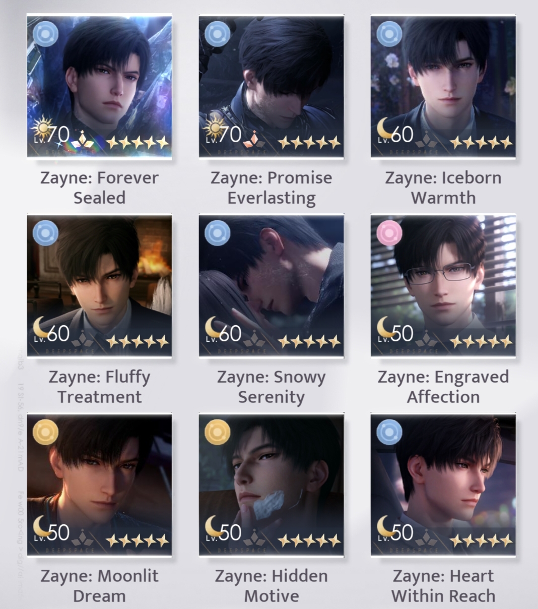Viewport: 538px width, 609px height.
Task: Click the Zayne: Engraved Affection name label
Action: pos(443,387)
